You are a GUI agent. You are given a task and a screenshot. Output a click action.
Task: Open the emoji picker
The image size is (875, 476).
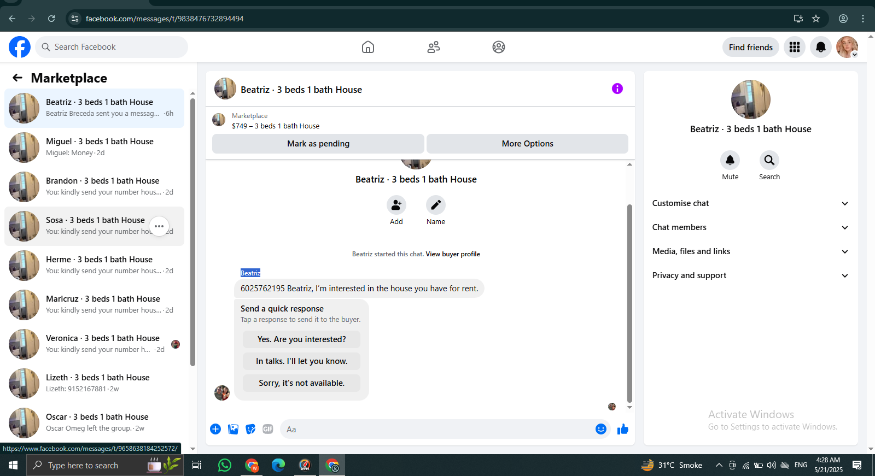point(601,429)
